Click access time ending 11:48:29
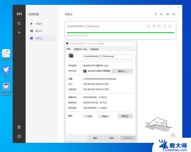The height and width of the screenshot is (152, 191). (95, 108)
